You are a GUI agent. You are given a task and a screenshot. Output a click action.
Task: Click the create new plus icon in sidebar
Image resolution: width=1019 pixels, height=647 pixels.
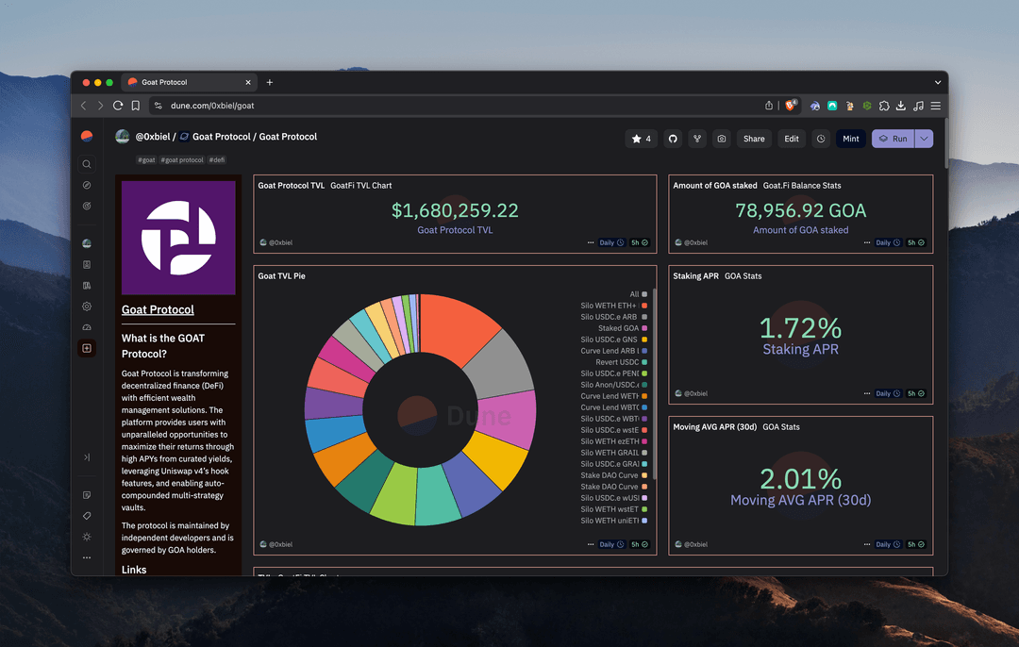pos(87,348)
